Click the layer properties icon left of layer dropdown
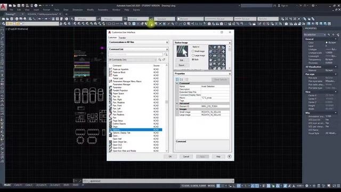This screenshot has width=341, height=192. tap(4, 23)
